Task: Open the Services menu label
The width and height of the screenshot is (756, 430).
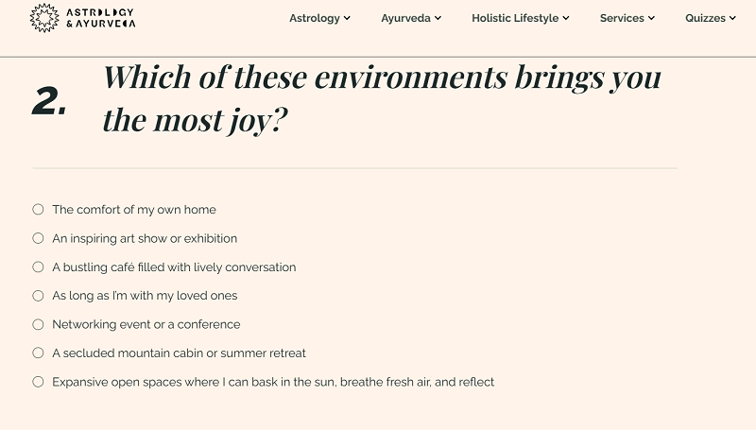Action: pos(621,18)
